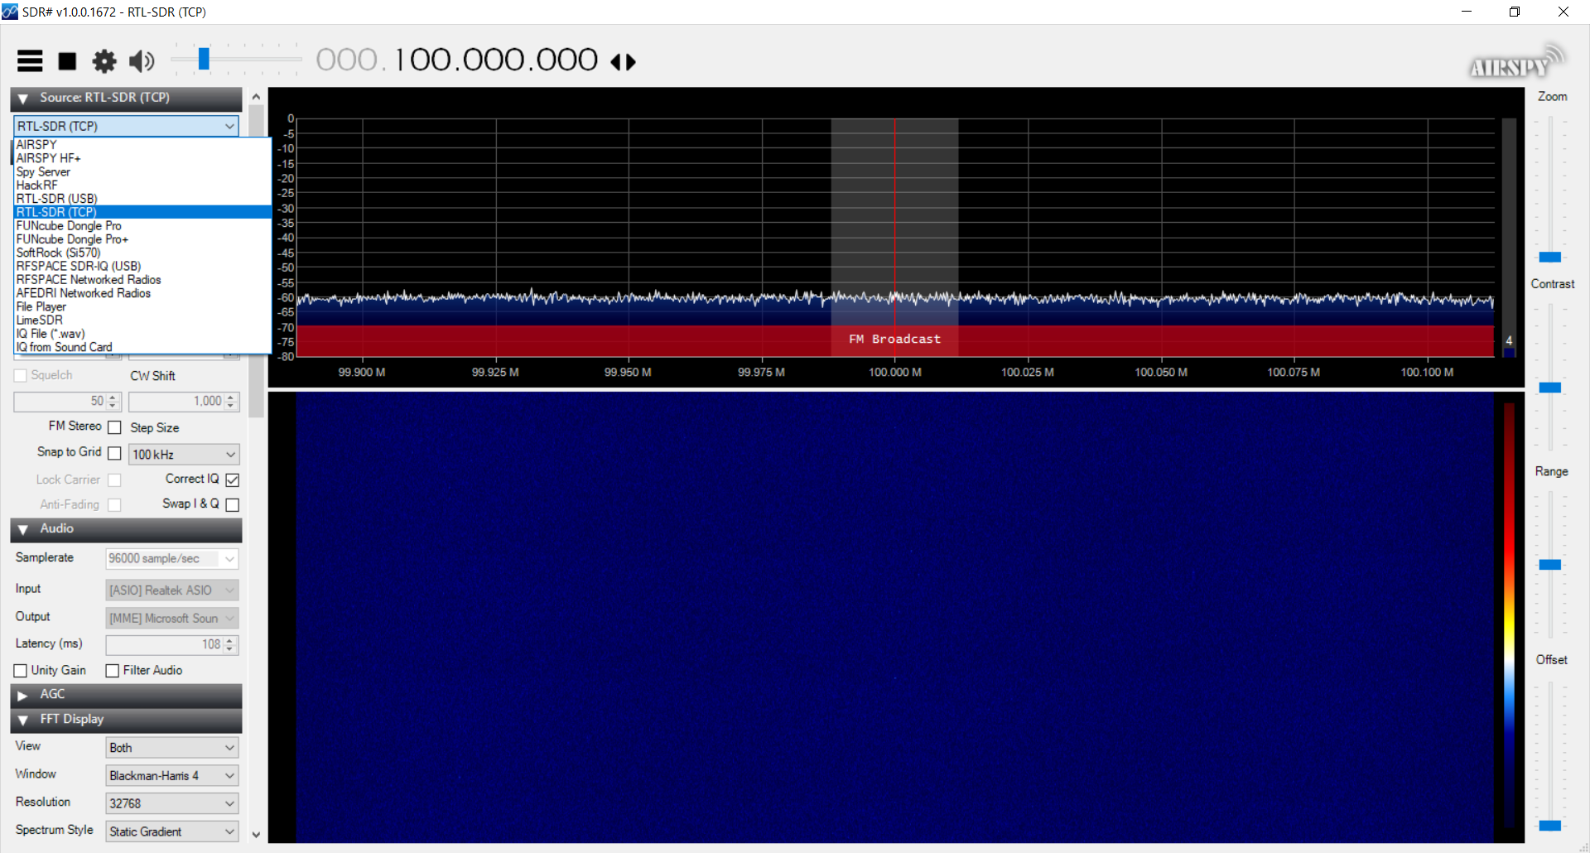
Task: Open the Window function dropdown
Action: [171, 775]
